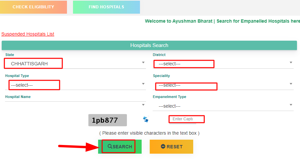Screen dimensions: 300x159
Task: Open the State dropdown showing CHHATTISGARH
Action: coord(75,64)
